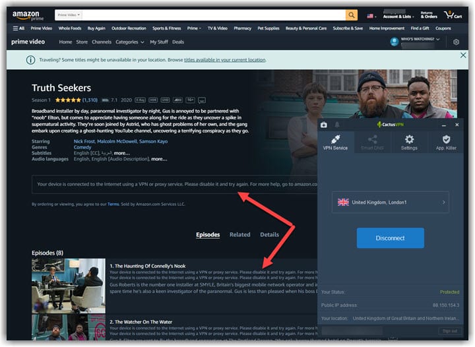Click the Who's Watching profile avatar
This screenshot has height=347, width=475.
click(x=394, y=42)
